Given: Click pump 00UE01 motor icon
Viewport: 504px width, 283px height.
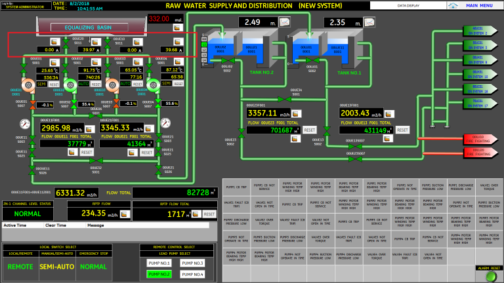Looking at the screenshot, I should (28, 85).
